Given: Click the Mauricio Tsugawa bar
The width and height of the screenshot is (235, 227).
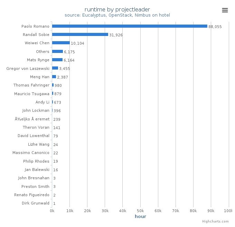Looking at the screenshot, I should pyautogui.click(x=53, y=93).
